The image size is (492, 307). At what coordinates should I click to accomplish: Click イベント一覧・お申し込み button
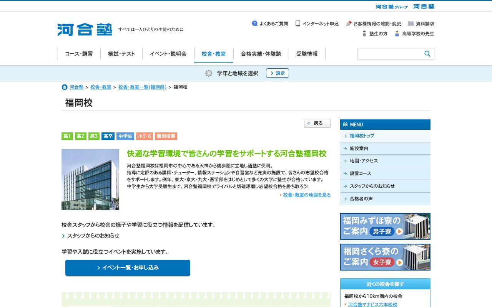pyautogui.click(x=128, y=268)
